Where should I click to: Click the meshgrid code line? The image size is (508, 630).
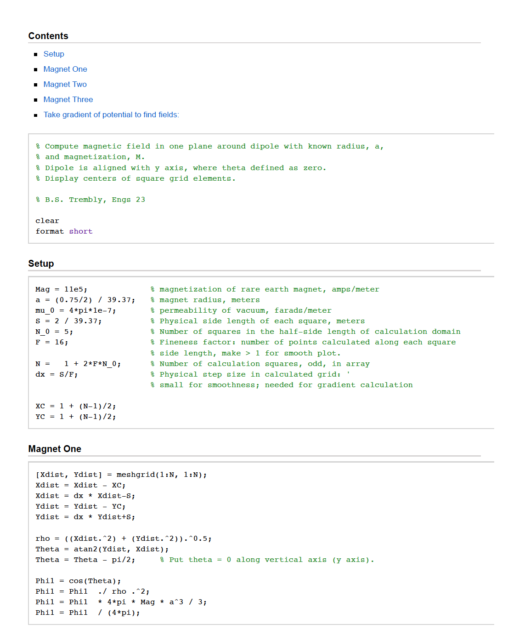click(121, 475)
